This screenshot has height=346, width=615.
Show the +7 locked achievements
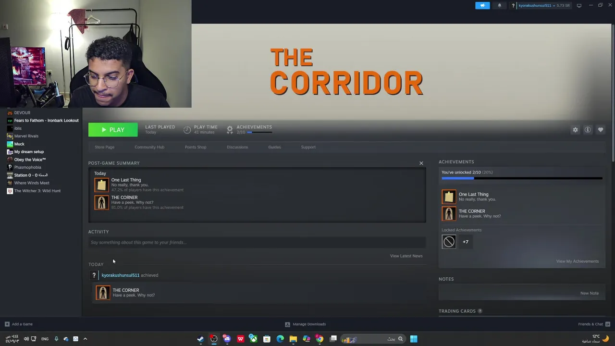click(466, 242)
